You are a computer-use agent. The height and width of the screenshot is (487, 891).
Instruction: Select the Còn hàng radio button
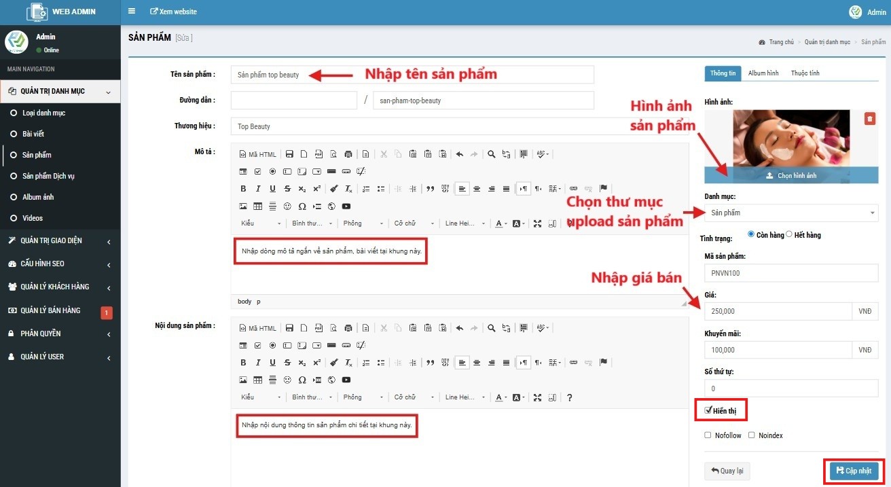[x=751, y=234]
